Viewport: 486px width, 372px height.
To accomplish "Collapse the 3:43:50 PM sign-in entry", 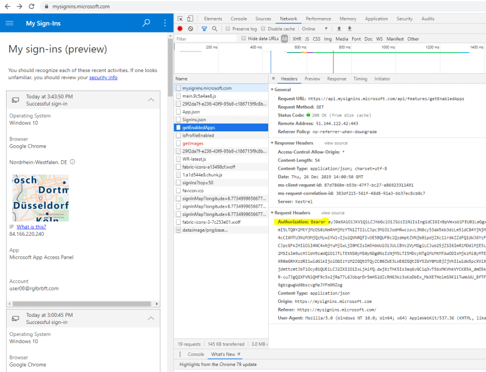I will click(x=151, y=100).
